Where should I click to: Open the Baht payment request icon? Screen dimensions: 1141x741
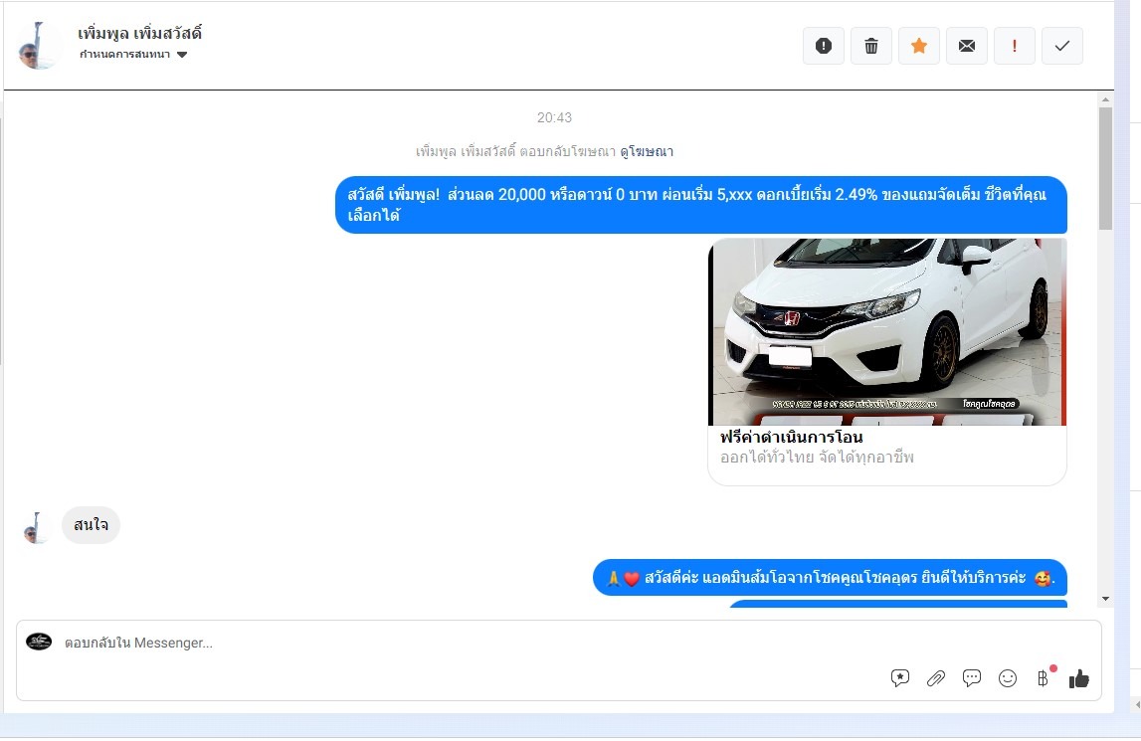tap(1044, 678)
